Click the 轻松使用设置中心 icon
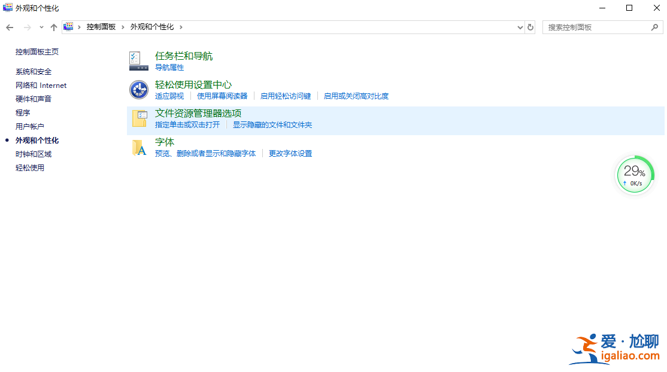667x372 pixels. pyautogui.click(x=138, y=89)
